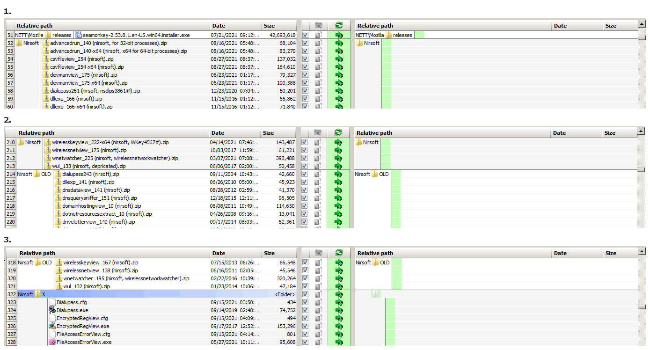Select file dialupass261 (nirsoft, nsdlps3861@).zip

pyautogui.click(x=95, y=91)
